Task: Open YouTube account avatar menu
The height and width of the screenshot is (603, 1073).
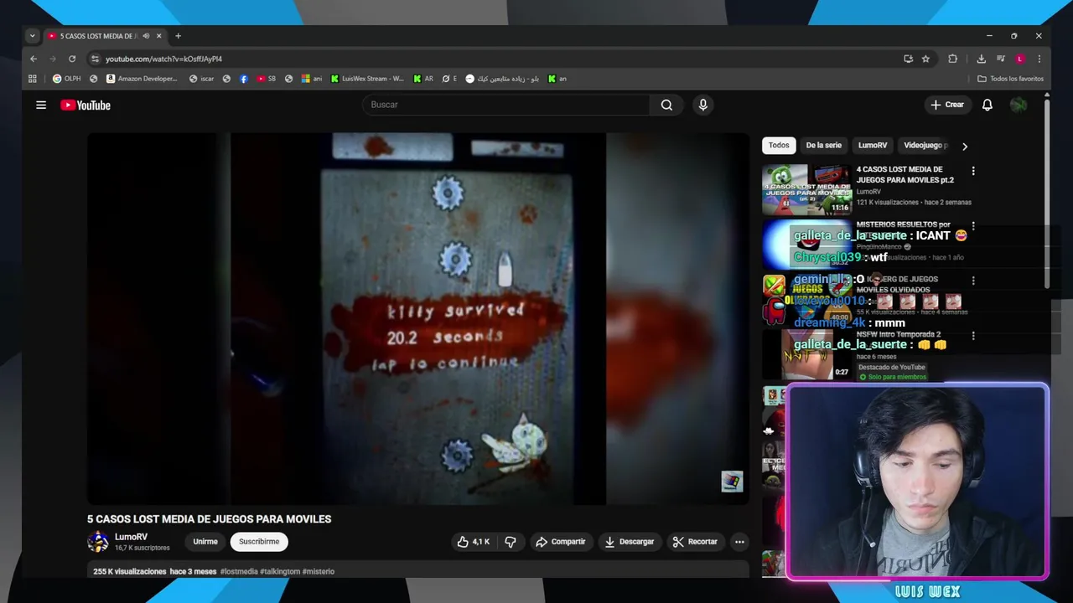Action: tap(1019, 105)
